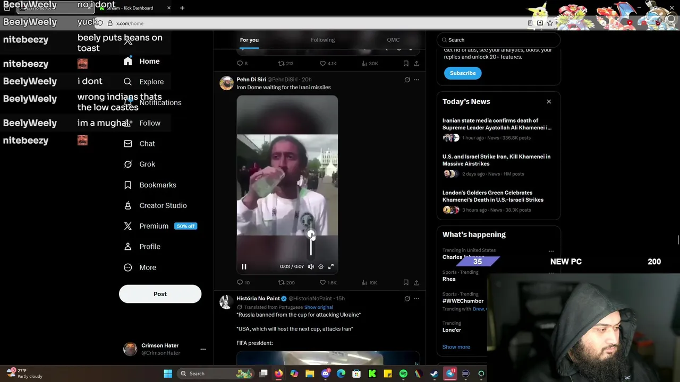680x382 pixels.
Task: Switch to the For you tab
Action: [x=249, y=40]
